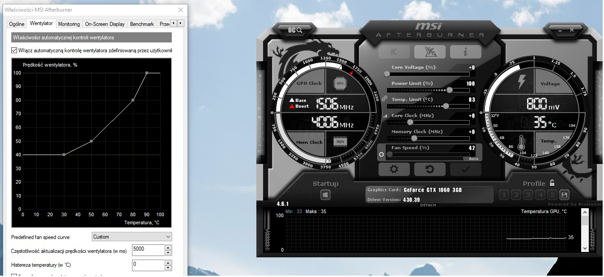Click the MSI jet logo button
Screen dimensions: 604x277
coord(430,52)
